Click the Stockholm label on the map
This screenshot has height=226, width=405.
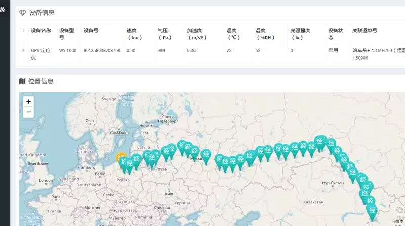[x=118, y=132]
